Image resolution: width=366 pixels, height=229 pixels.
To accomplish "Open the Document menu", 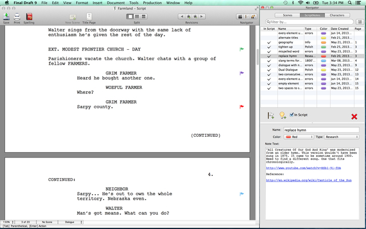I will [116, 3].
